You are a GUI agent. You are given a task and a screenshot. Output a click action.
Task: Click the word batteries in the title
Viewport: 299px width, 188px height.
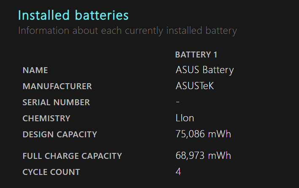pyautogui.click(x=102, y=15)
